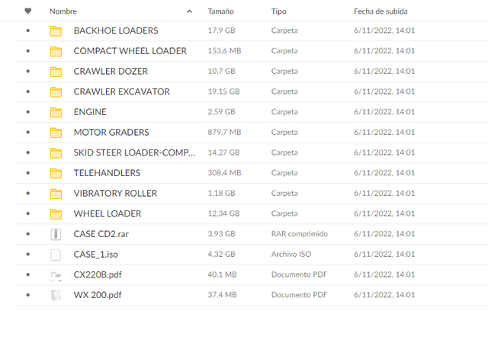The image size is (488, 340).
Task: Click the CASE_1.iso file icon
Action: (56, 255)
